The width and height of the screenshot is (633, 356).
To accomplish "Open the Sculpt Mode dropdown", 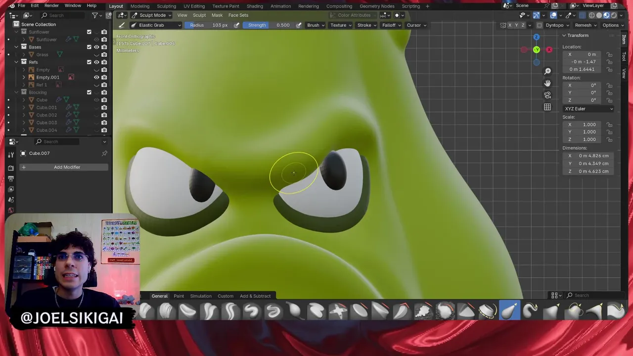I will (x=152, y=15).
